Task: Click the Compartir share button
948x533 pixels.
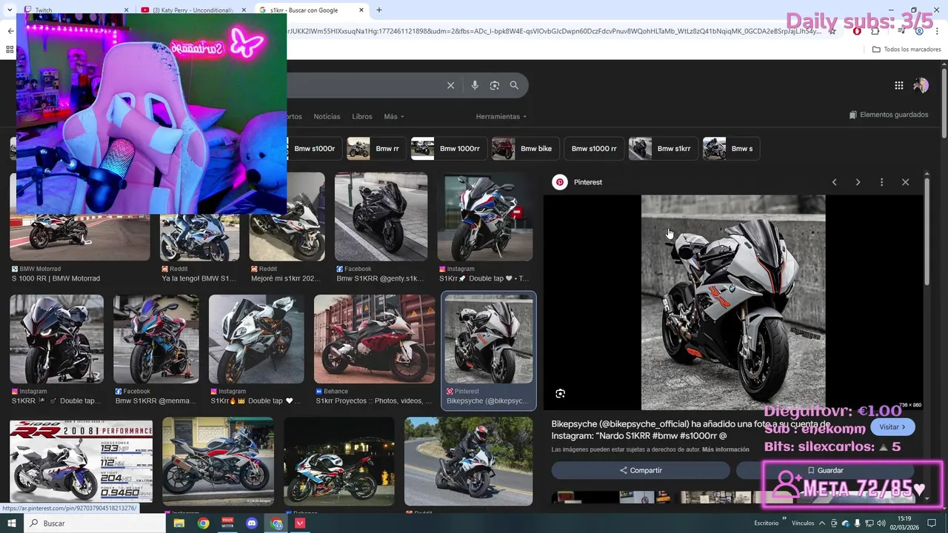Action: tap(641, 470)
